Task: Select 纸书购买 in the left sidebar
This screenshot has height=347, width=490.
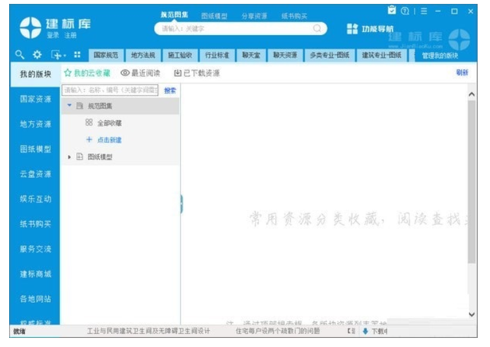Action: 35,224
